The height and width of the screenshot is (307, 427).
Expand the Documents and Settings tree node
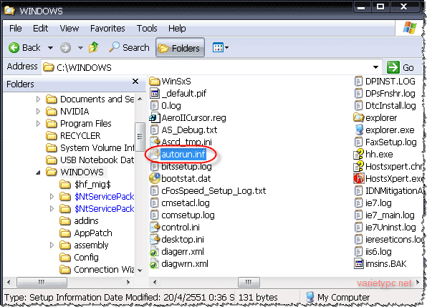click(38, 99)
